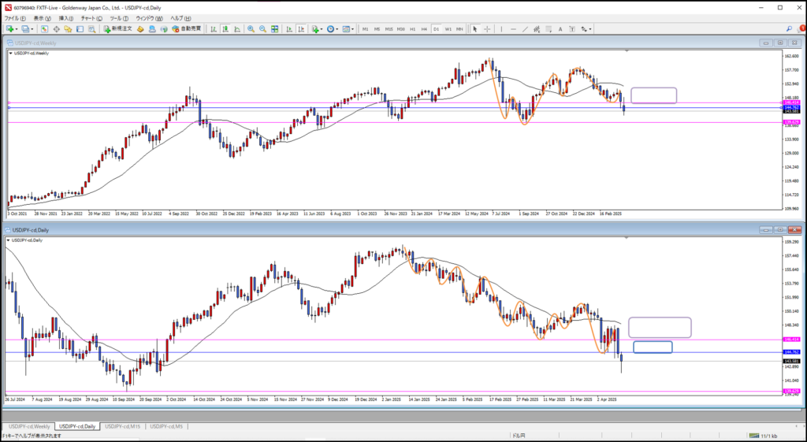The height and width of the screenshot is (442, 807).
Task: Select the horizontal line tool
Action: [x=513, y=29]
